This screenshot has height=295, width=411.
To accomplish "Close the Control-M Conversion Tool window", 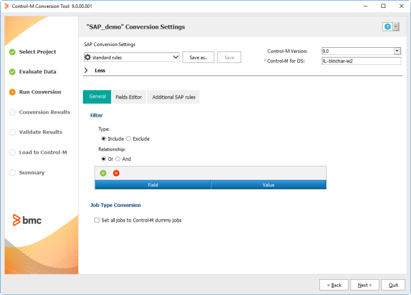I will click(x=401, y=6).
